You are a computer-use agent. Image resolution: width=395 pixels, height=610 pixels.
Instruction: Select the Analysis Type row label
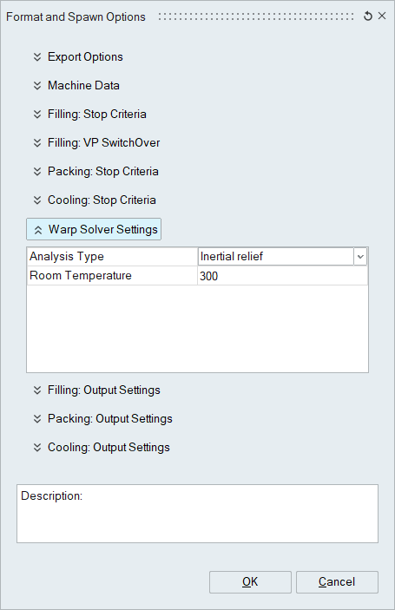[67, 257]
